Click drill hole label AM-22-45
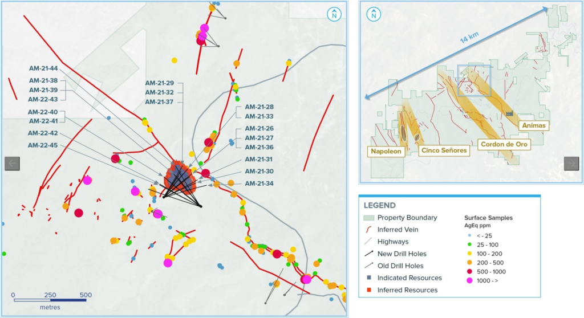Image resolution: width=584 pixels, height=318 pixels. (43, 145)
